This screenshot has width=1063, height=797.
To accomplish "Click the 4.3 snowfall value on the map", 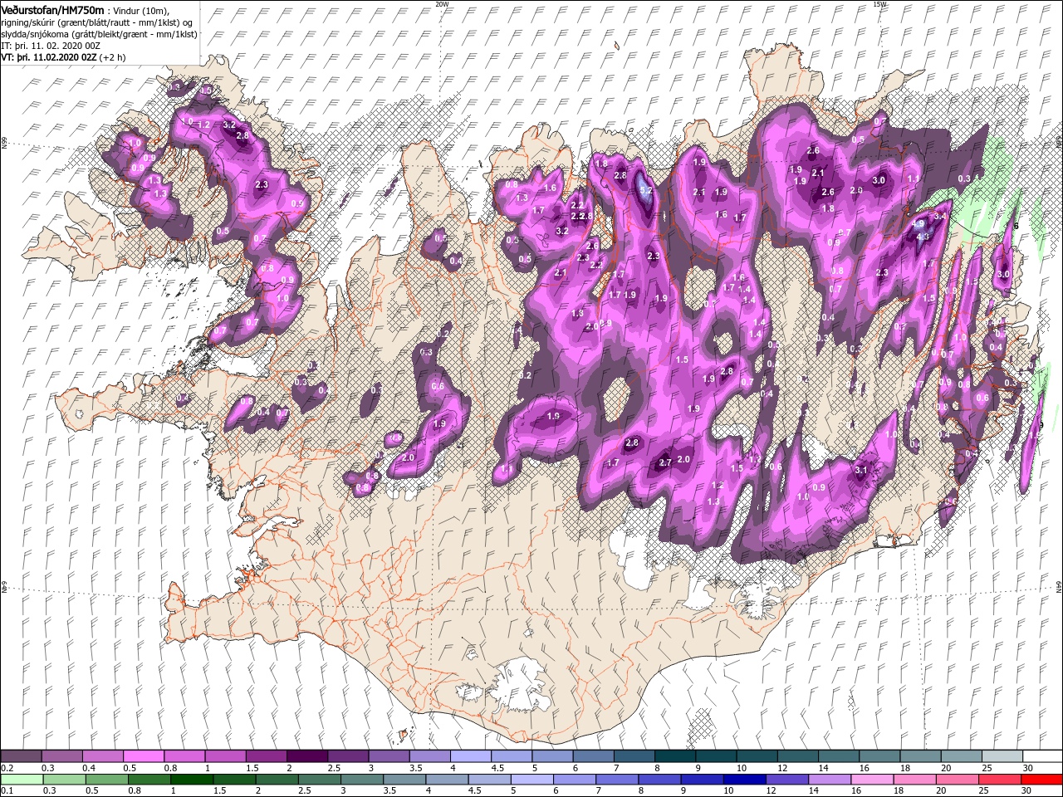I will pyautogui.click(x=922, y=237).
